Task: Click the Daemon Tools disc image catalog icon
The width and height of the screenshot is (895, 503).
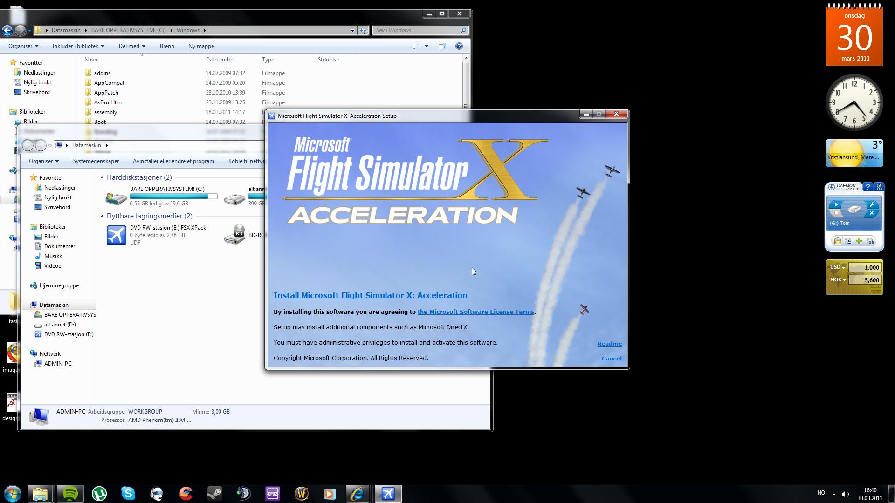Action: tap(848, 241)
